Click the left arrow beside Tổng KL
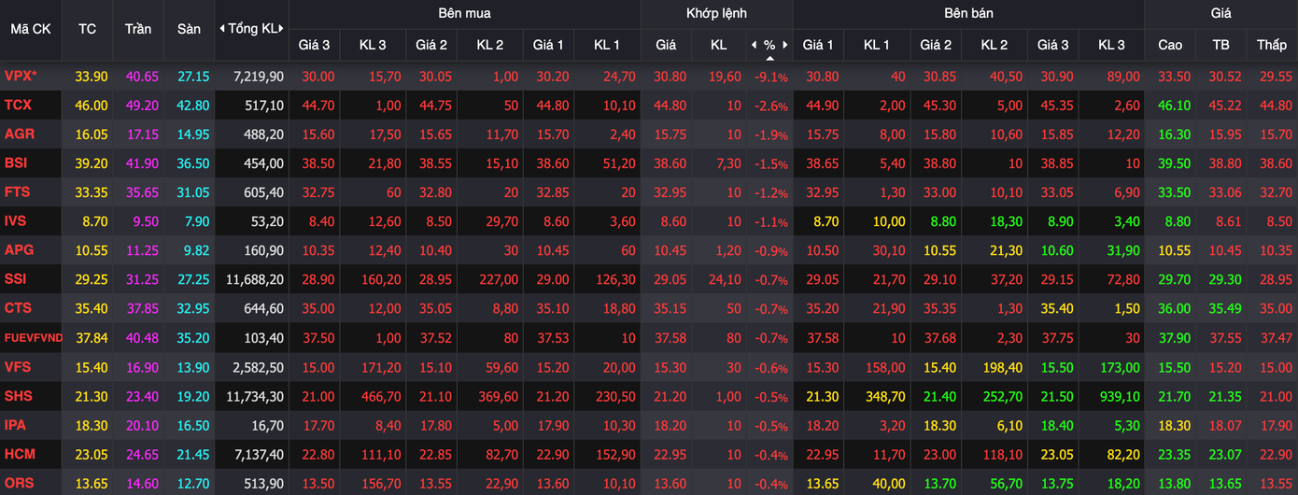 222,29
